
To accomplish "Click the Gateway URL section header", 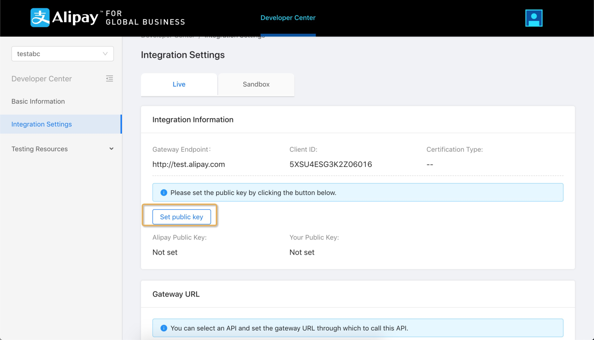I will click(x=176, y=294).
